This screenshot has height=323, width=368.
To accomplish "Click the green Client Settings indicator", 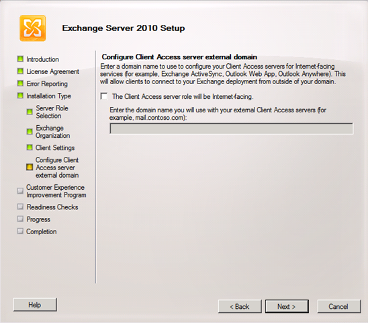I will point(30,147).
